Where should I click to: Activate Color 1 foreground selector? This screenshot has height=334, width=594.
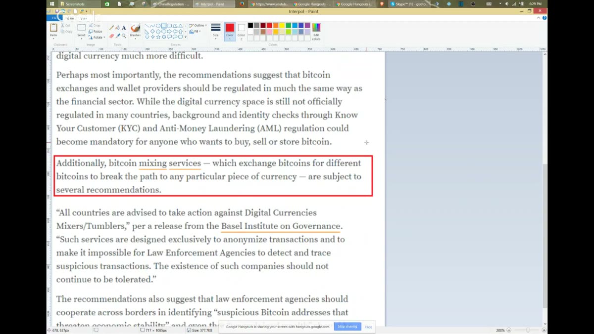(x=230, y=31)
